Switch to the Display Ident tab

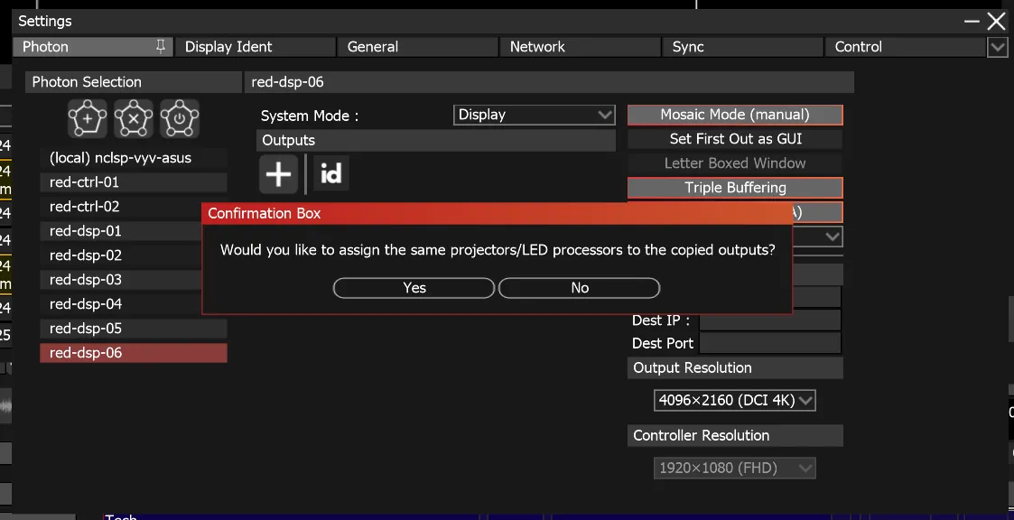coord(256,47)
